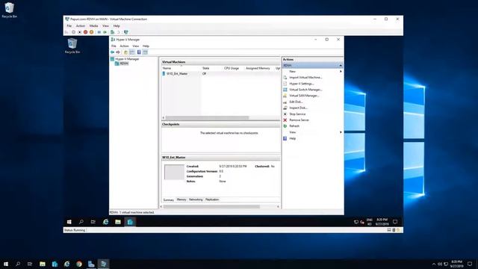478x269 pixels.
Task: Open File menu in Hyper-V Manager
Action: [114, 46]
